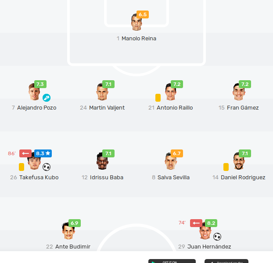Click Salva Sevilla's 6.7 rating badge
The width and height of the screenshot is (273, 263).
click(x=177, y=153)
